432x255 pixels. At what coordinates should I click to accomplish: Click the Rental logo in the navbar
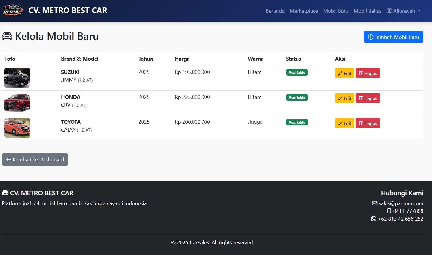tap(13, 11)
